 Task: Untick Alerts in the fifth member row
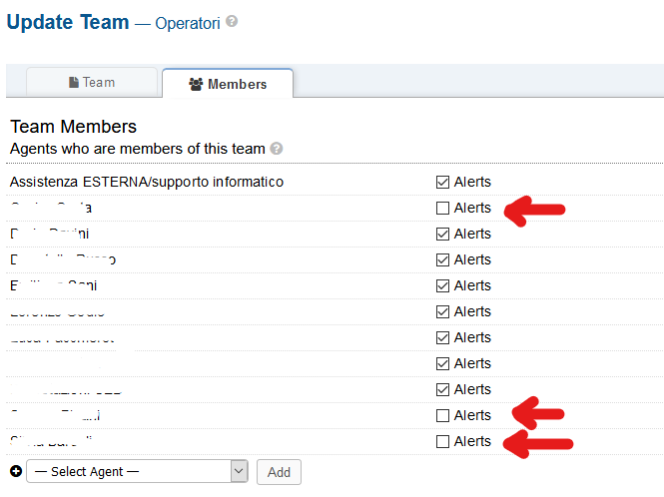pyautogui.click(x=442, y=286)
